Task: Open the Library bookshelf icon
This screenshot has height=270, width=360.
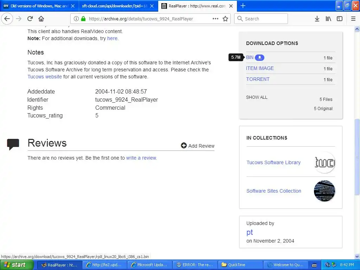Action: (328, 19)
